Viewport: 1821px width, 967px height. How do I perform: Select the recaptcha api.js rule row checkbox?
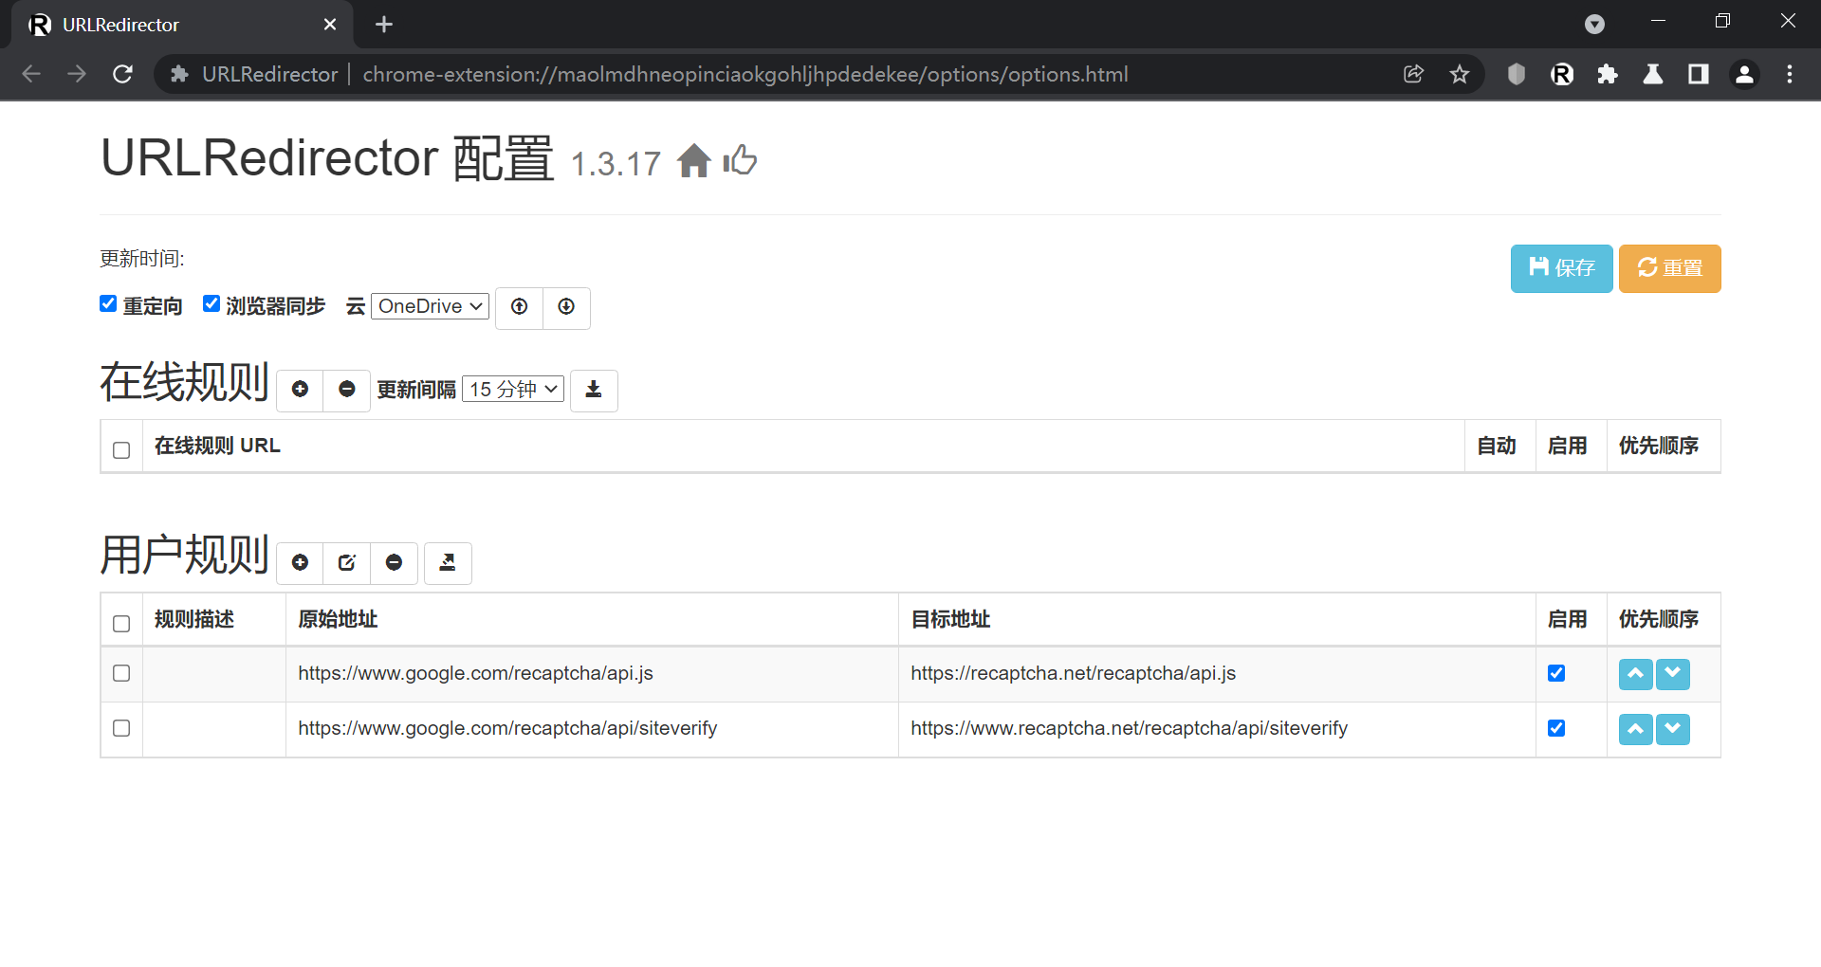coord(121,673)
